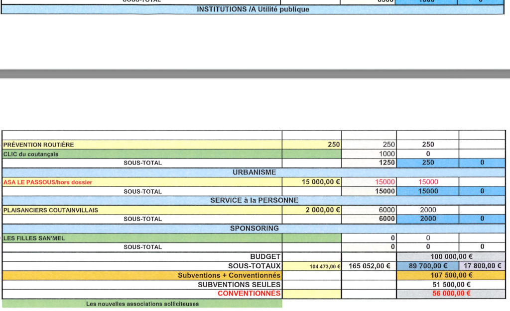The height and width of the screenshot is (311, 510).
Task: Click the 17 800,00 € cell
Action: pos(482,266)
